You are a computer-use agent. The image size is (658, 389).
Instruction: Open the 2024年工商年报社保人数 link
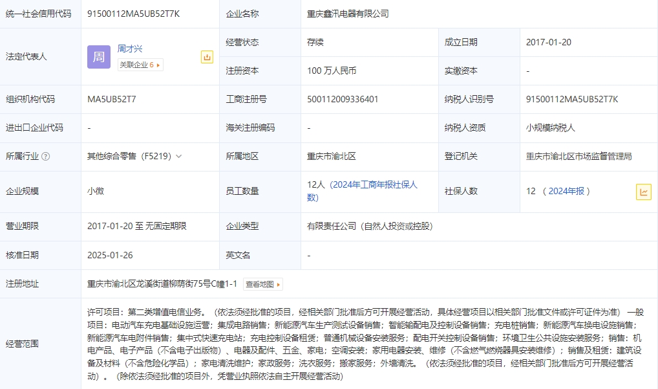pyautogui.click(x=374, y=185)
